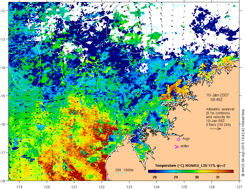Click latitude axis label '-18'

pos(3,181)
